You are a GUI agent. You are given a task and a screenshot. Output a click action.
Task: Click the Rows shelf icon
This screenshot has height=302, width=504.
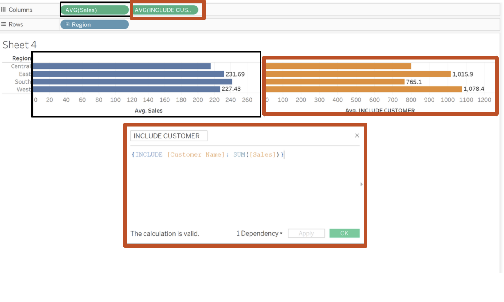(3, 24)
